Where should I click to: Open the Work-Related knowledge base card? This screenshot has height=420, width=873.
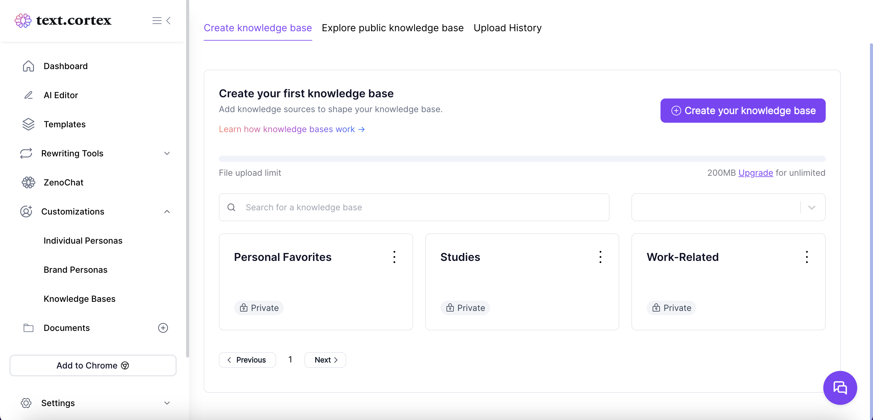point(728,282)
